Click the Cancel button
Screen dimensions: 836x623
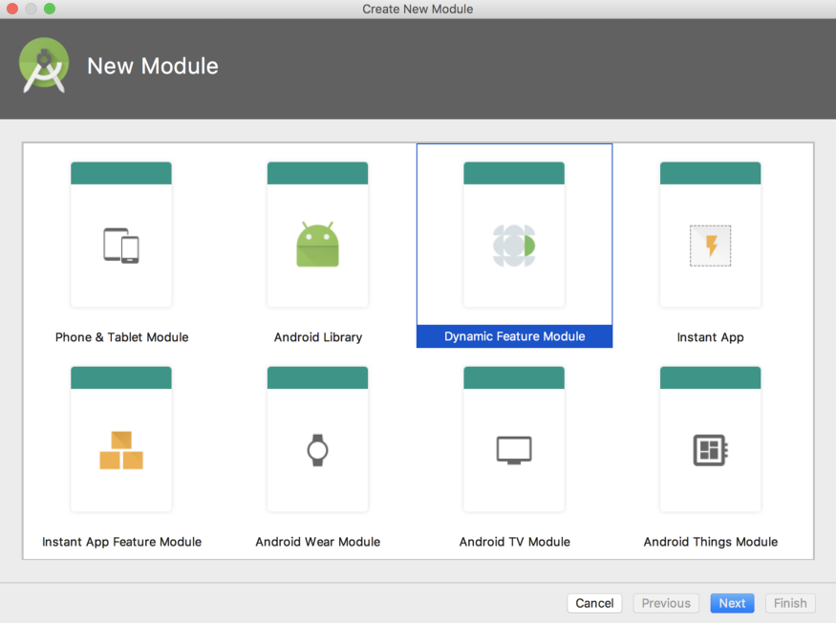594,603
